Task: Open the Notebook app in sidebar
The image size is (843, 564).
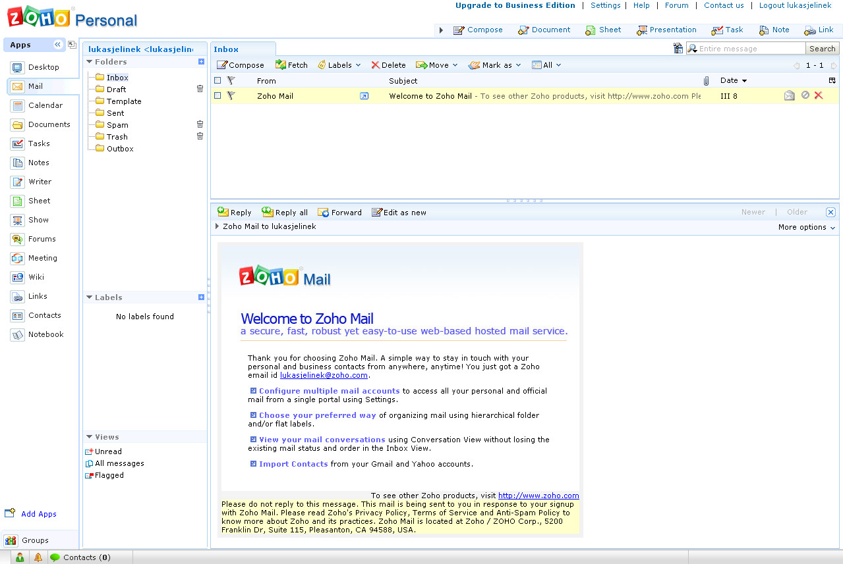Action: [x=45, y=334]
